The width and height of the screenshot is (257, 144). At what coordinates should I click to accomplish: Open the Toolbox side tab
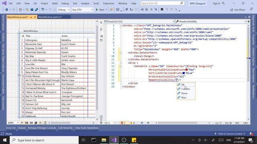pyautogui.click(x=3, y=37)
